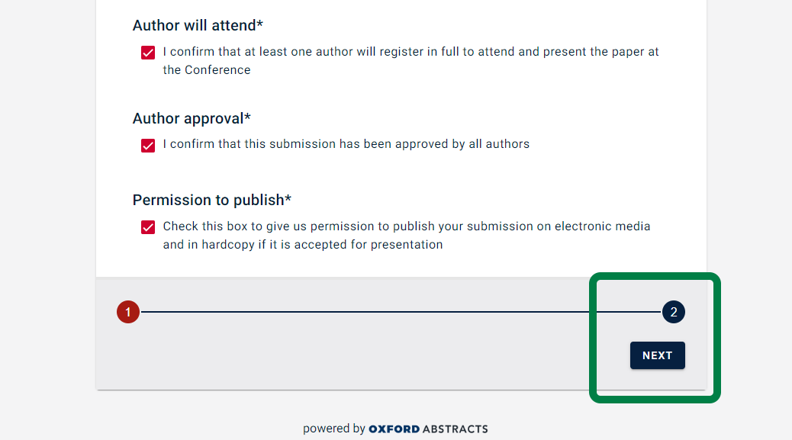Click the asterisk after 'Author approval'

tap(247, 117)
